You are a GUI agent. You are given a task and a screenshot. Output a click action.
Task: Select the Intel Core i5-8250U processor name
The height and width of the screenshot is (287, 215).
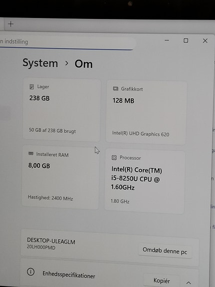click(x=137, y=178)
